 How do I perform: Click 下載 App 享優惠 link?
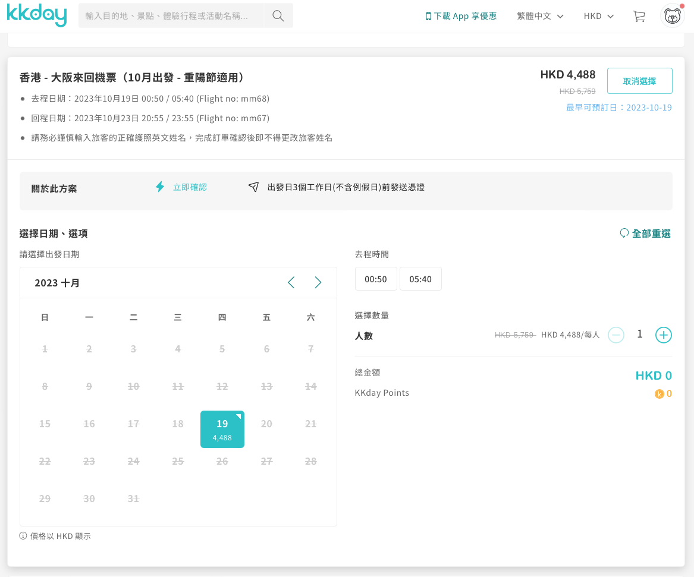pyautogui.click(x=461, y=16)
